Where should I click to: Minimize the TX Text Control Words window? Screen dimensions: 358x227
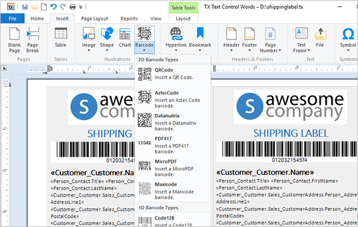(x=339, y=7)
